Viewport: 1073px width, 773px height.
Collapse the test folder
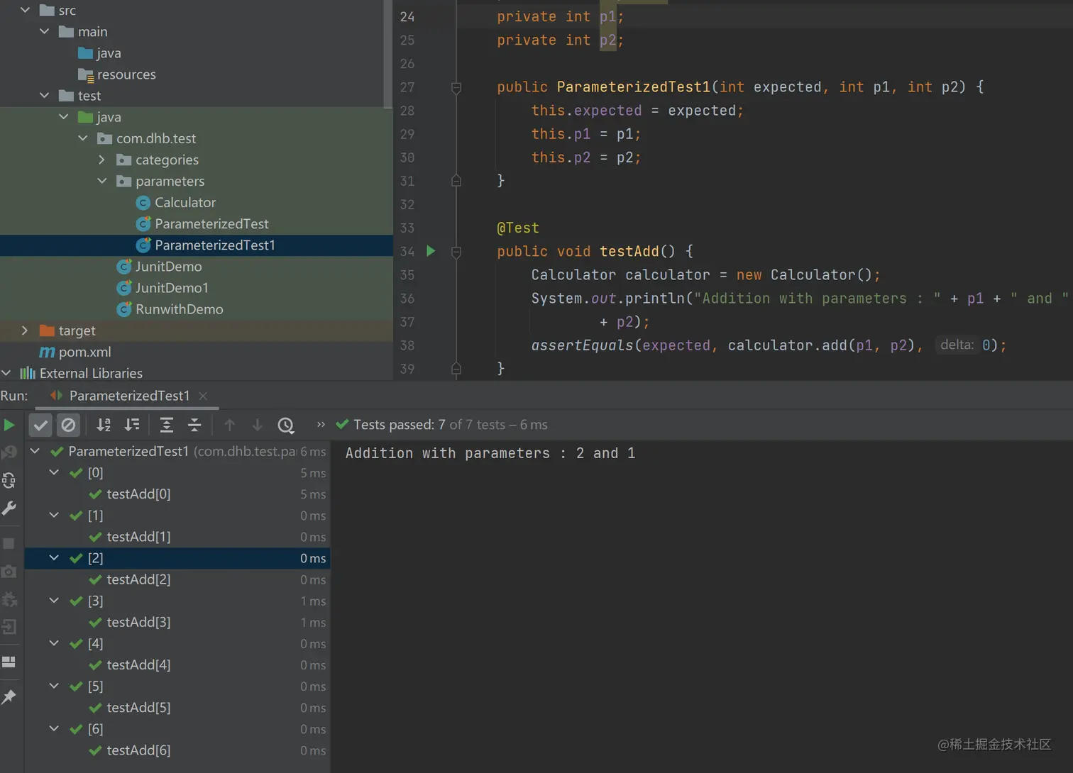pyautogui.click(x=45, y=95)
